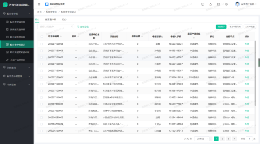Screen dimensions: 260x144
Task: Select checkbox for row 202207130001
Action: [42, 77]
